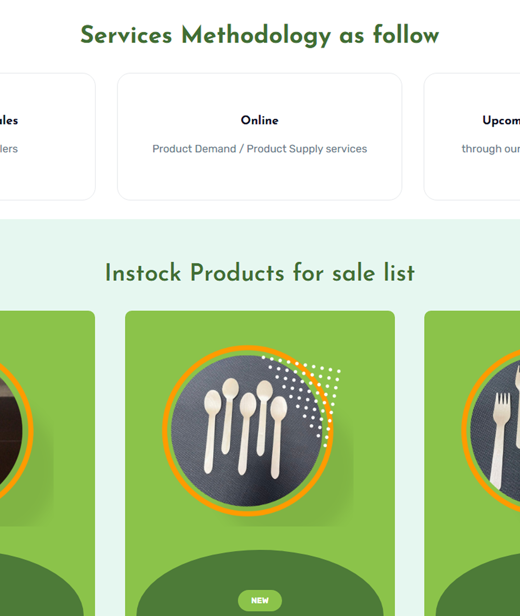
Task: Select "Product Demand / Product Supply services" text
Action: (x=259, y=149)
